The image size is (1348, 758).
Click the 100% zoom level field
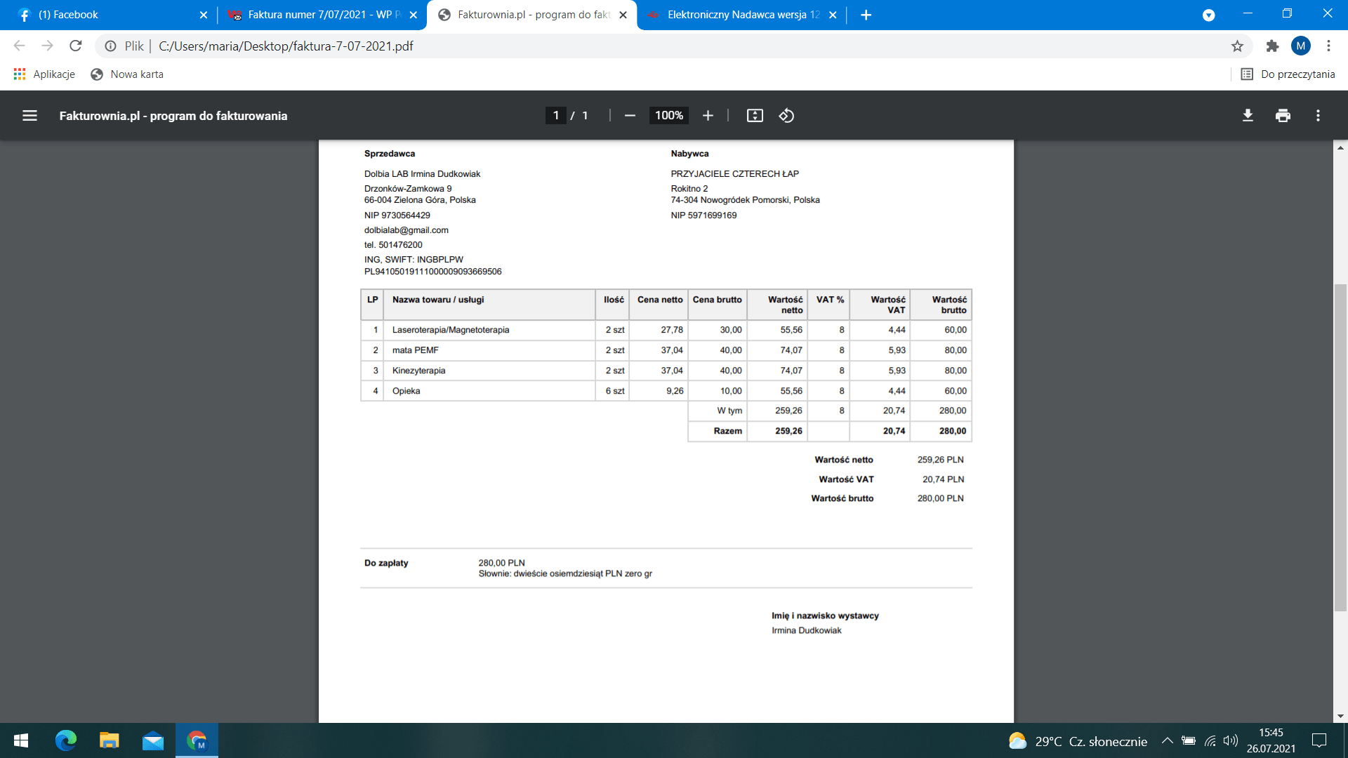[x=669, y=116]
